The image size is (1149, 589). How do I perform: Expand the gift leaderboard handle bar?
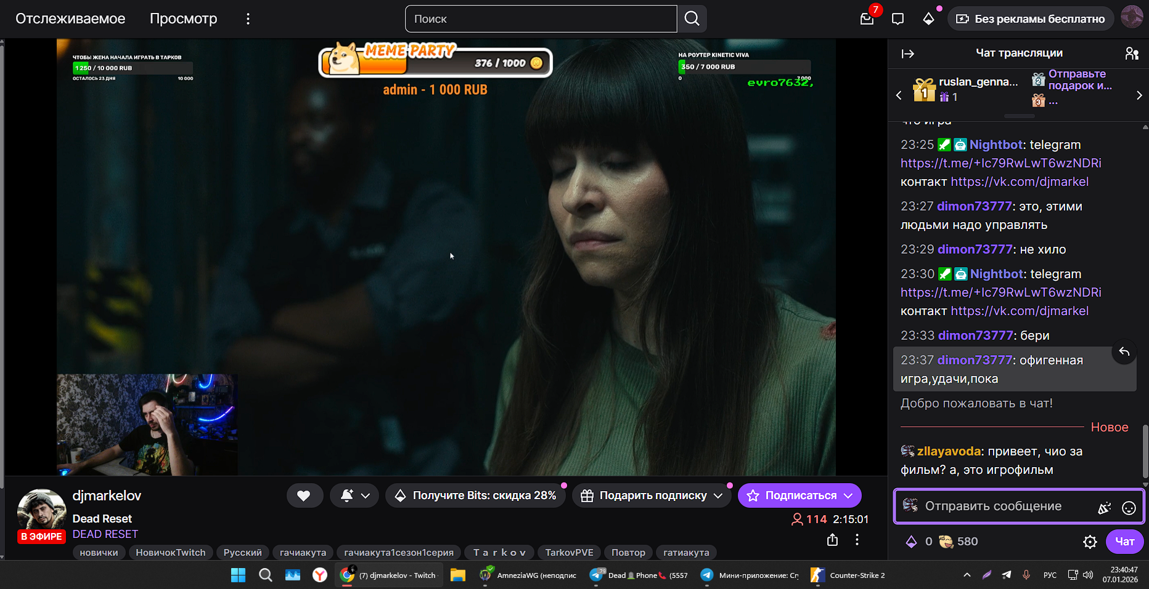[1019, 116]
